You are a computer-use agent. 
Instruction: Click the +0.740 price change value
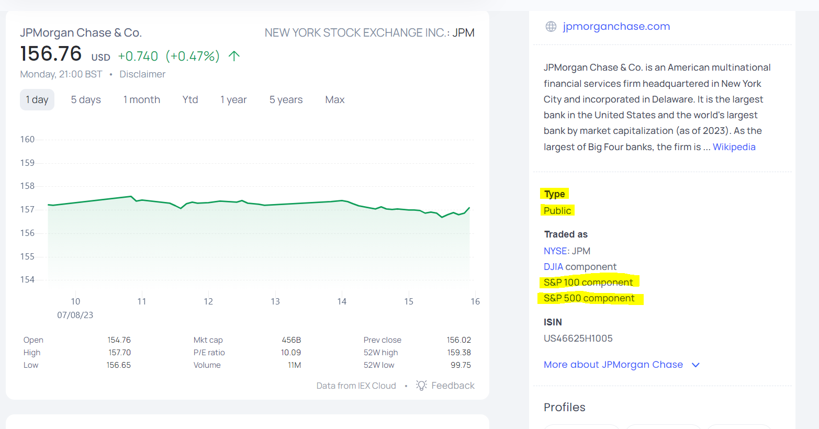[138, 57]
